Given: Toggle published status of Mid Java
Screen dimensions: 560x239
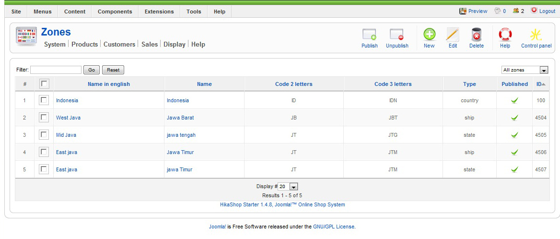Looking at the screenshot, I should tap(514, 135).
